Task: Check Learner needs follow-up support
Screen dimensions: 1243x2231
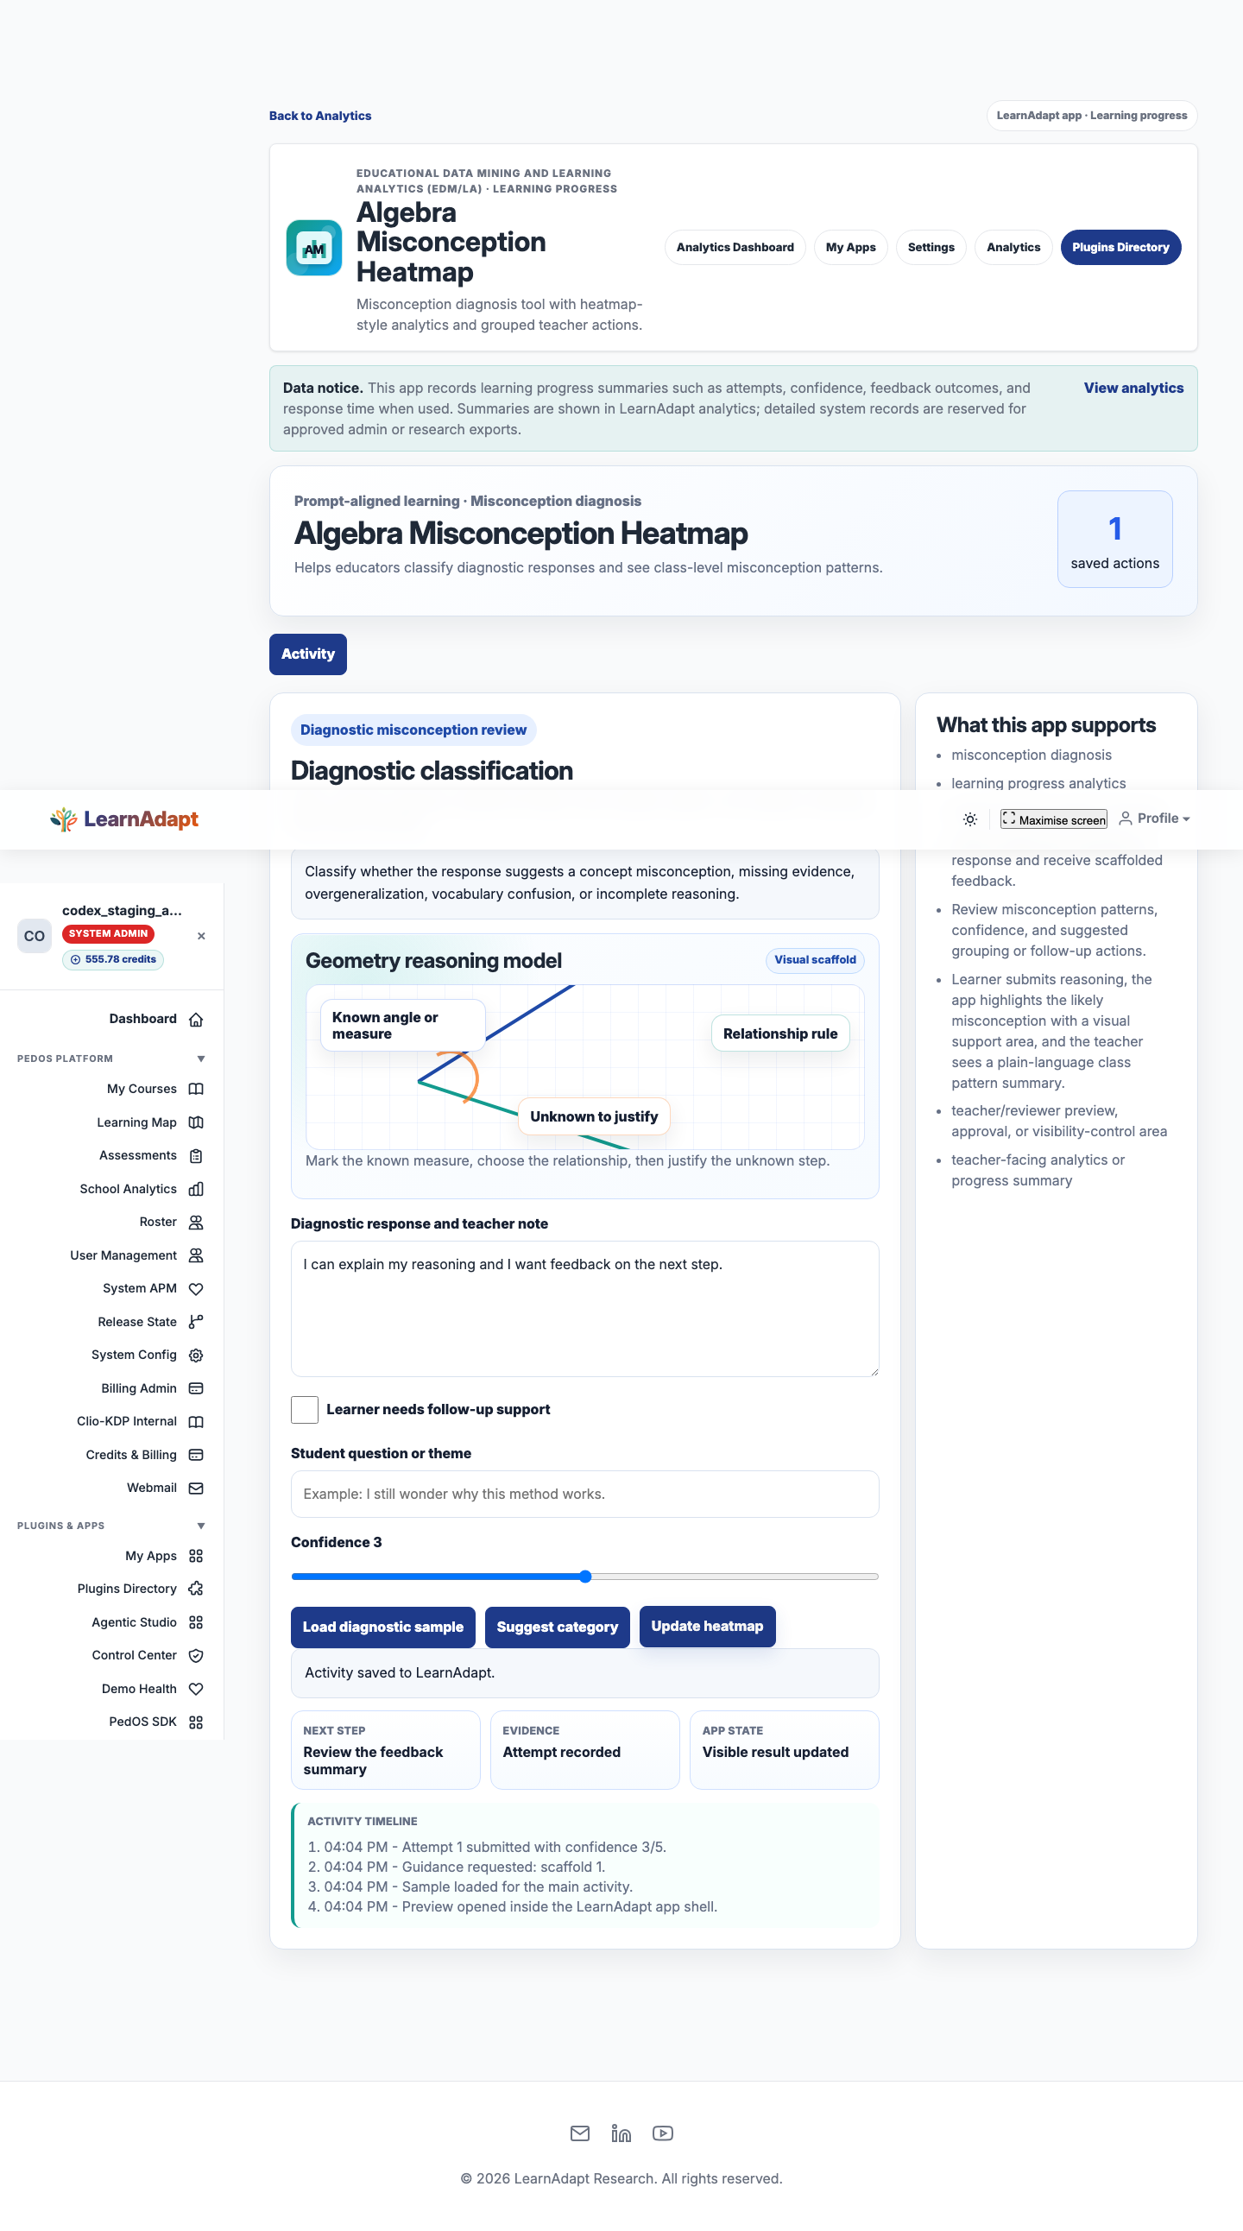Action: pos(305,1410)
